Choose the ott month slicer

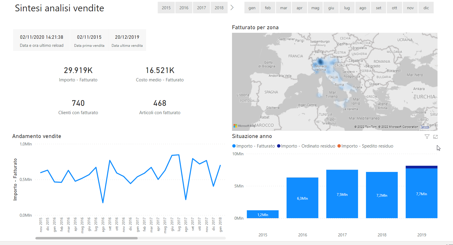(394, 8)
